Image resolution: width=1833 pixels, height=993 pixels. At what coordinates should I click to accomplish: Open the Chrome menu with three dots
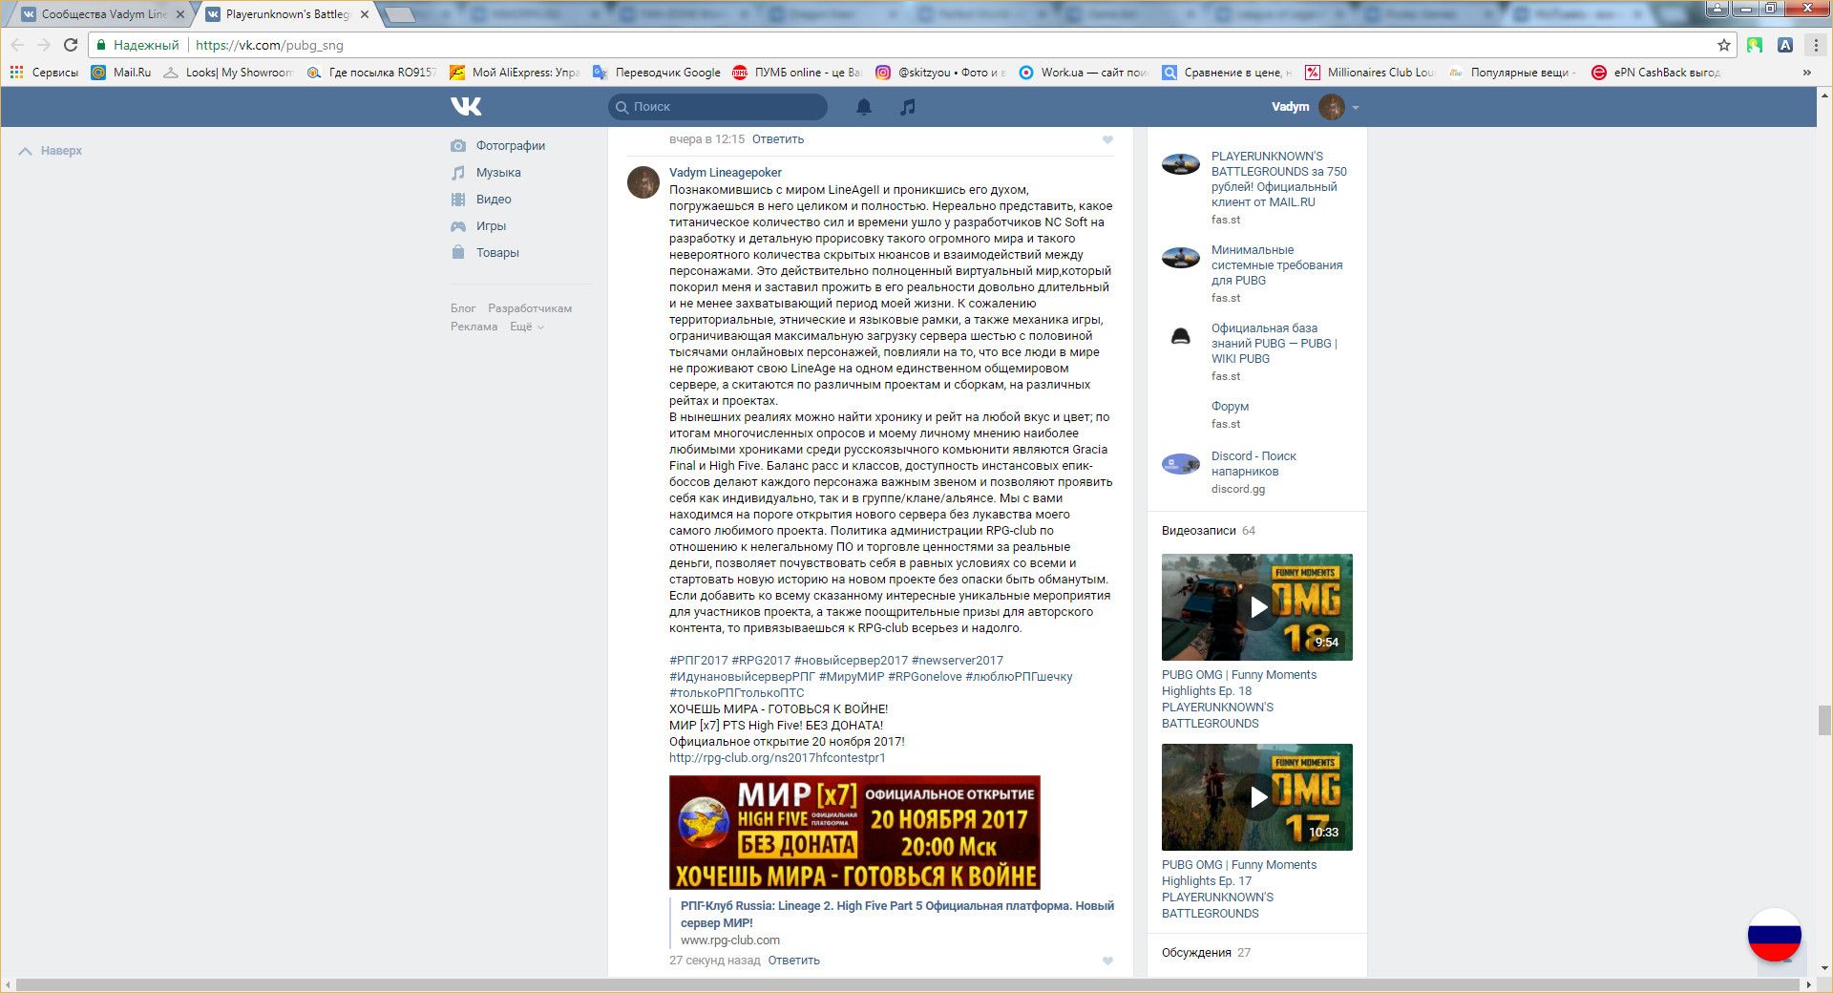(x=1816, y=45)
